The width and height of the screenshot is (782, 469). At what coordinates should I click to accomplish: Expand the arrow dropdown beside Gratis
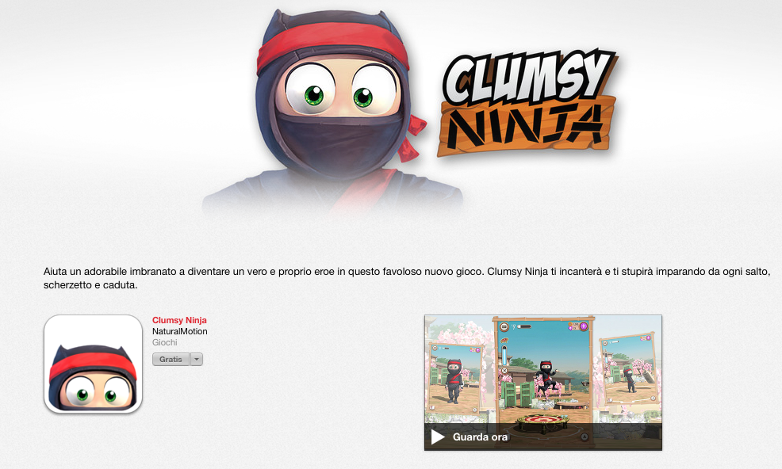click(197, 360)
